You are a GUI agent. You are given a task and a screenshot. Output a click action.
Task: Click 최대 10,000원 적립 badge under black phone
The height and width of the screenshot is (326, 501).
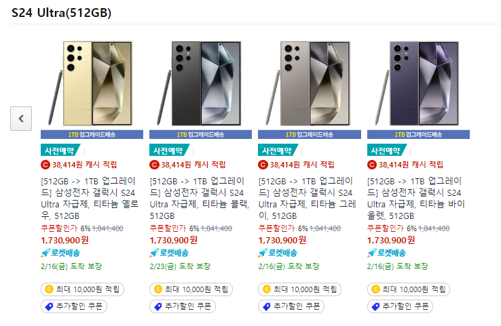tap(191, 289)
